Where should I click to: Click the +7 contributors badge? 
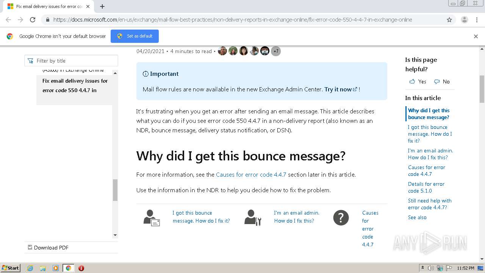[276, 51]
